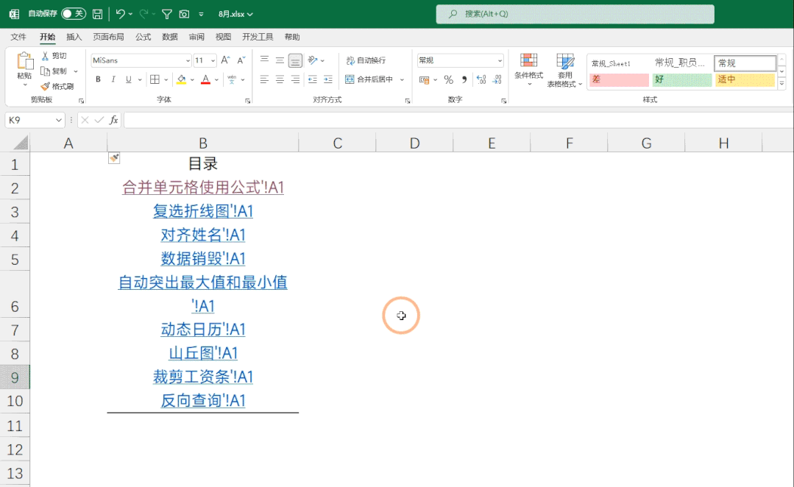Expand the 常规 number format dropdown
This screenshot has width=794, height=487.
500,60
